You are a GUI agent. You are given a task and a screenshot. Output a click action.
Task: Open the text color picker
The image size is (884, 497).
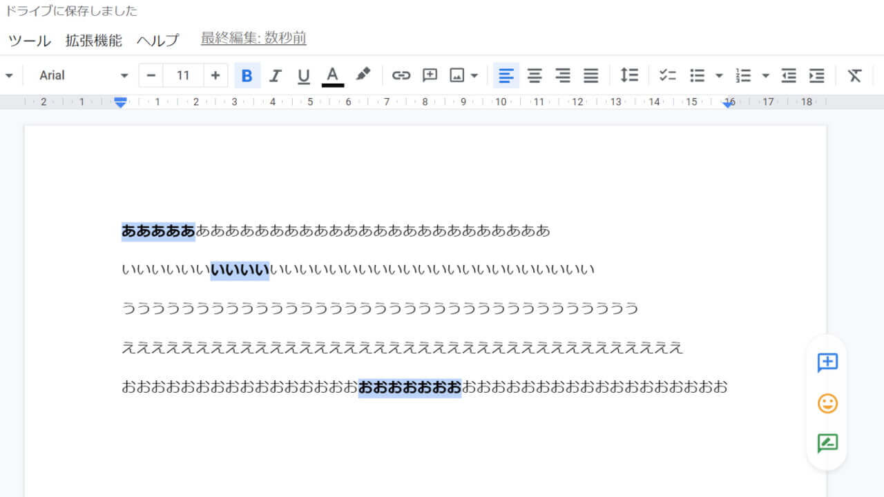pyautogui.click(x=332, y=75)
